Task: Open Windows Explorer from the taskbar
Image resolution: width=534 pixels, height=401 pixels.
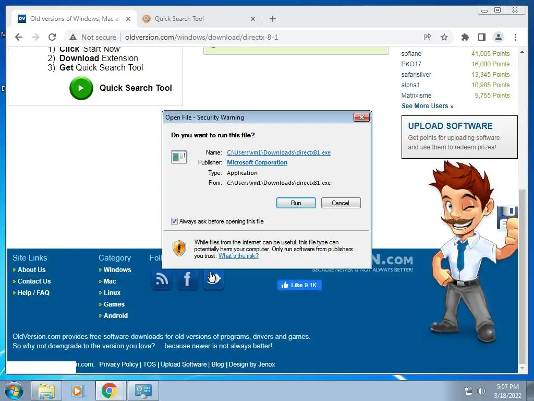Action: [x=46, y=391]
